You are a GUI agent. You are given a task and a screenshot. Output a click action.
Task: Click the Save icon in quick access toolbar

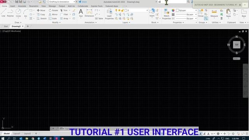[x=17, y=2]
